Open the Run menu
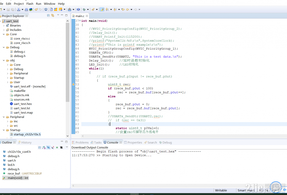This screenshot has height=195, width=287. click(38, 4)
